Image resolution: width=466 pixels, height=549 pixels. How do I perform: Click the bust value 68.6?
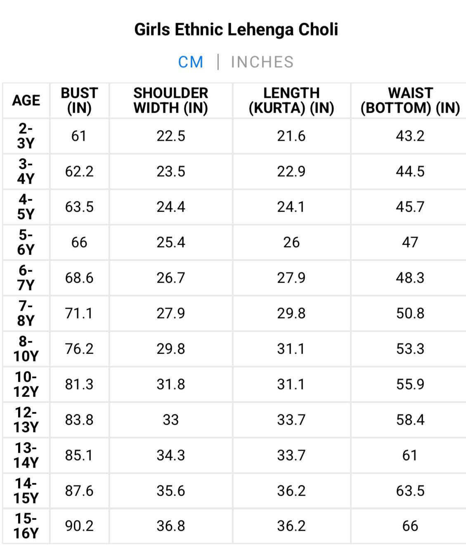tap(79, 278)
